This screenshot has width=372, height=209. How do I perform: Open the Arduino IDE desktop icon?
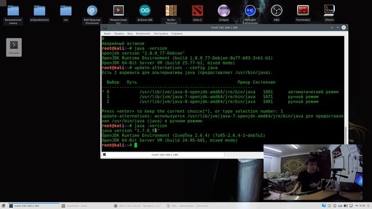point(145,13)
